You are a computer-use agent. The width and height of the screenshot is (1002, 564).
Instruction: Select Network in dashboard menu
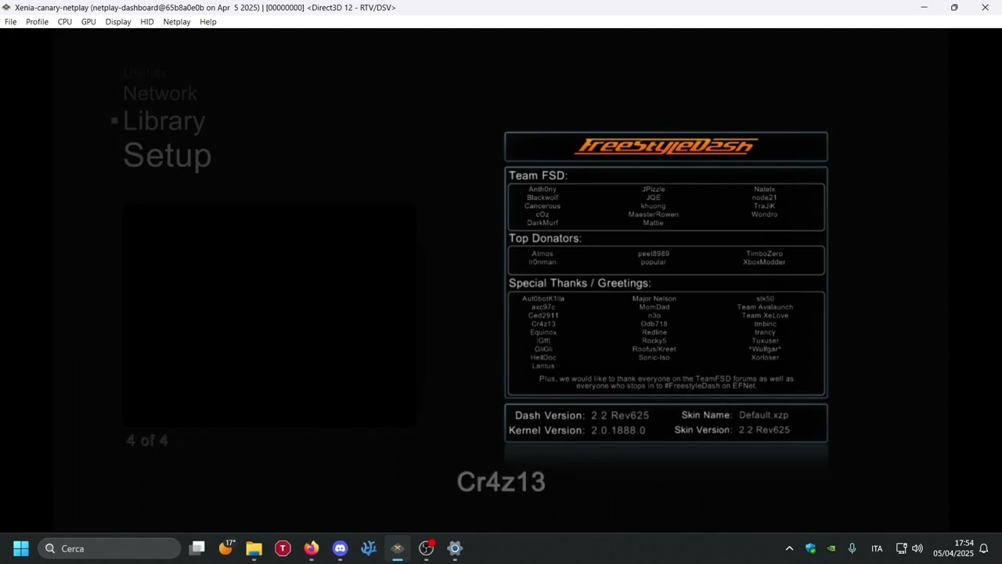[160, 93]
